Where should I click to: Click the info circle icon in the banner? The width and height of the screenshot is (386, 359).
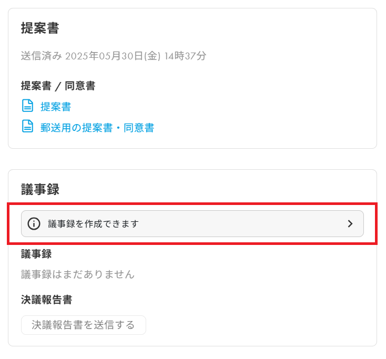pyautogui.click(x=34, y=223)
